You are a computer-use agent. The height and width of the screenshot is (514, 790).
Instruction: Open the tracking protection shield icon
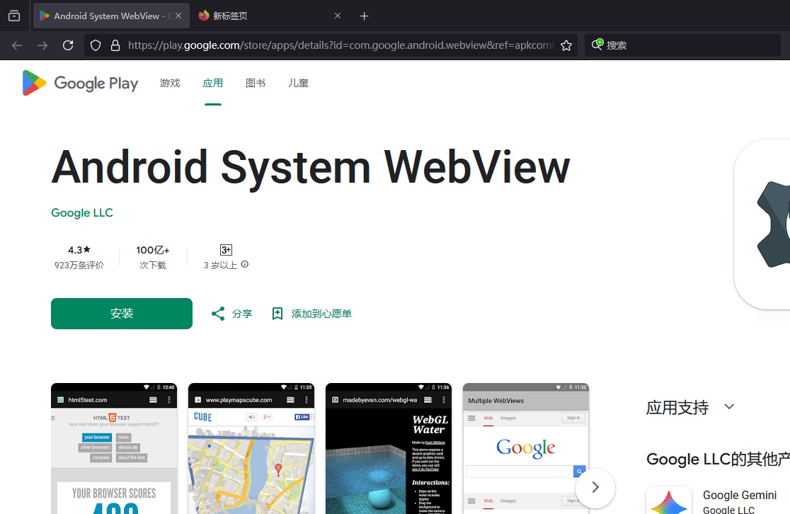(96, 45)
